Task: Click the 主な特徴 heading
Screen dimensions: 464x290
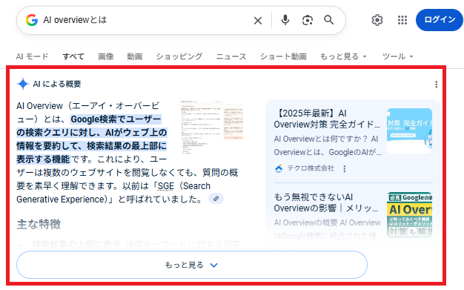Action: coord(39,224)
